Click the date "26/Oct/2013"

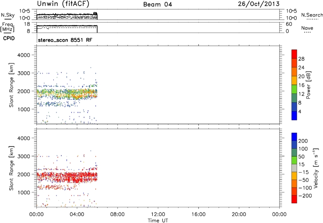click(x=259, y=4)
